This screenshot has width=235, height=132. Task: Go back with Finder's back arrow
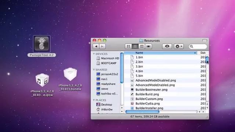pyautogui.click(x=96, y=47)
